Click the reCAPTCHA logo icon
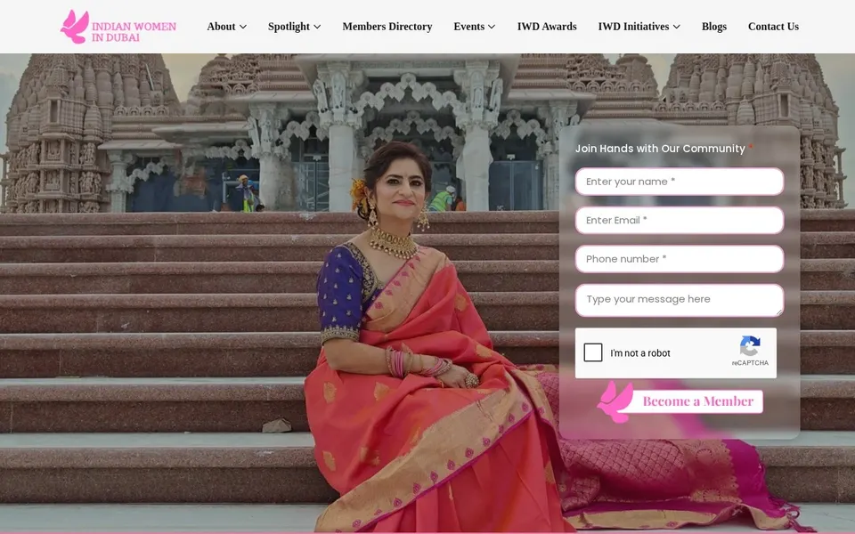Image resolution: width=855 pixels, height=534 pixels. point(750,345)
